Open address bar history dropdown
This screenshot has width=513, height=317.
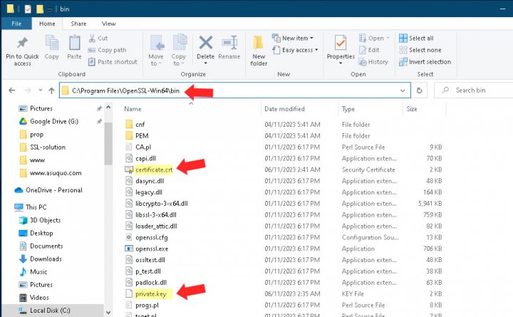[403, 90]
